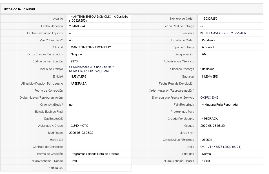Click verification code 9178

[74, 61]
